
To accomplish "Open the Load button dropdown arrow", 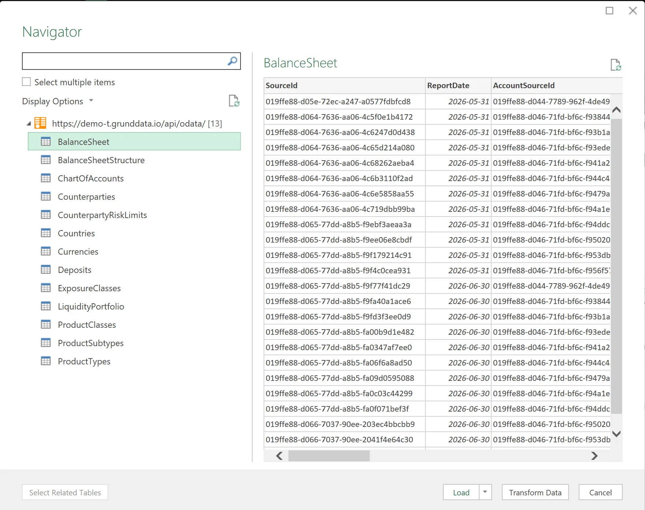I will pos(485,492).
